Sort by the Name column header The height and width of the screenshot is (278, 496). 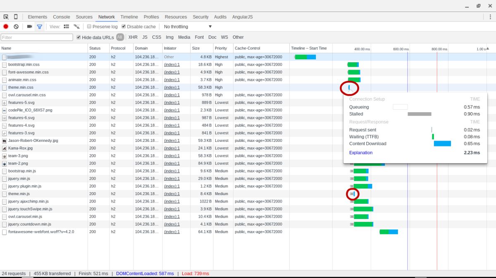coord(44,48)
